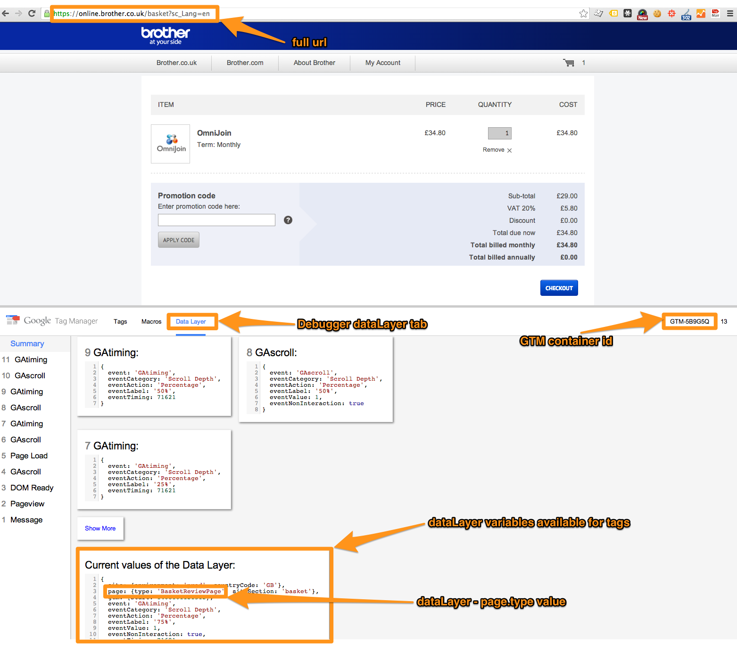Open the Brother.co.uk nav link
The height and width of the screenshot is (652, 737).
(x=177, y=63)
